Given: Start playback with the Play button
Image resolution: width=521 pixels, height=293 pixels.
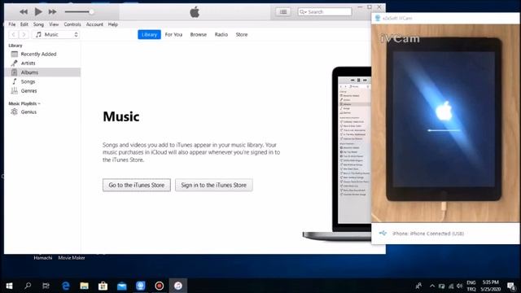Looking at the screenshot, I should tap(38, 12).
